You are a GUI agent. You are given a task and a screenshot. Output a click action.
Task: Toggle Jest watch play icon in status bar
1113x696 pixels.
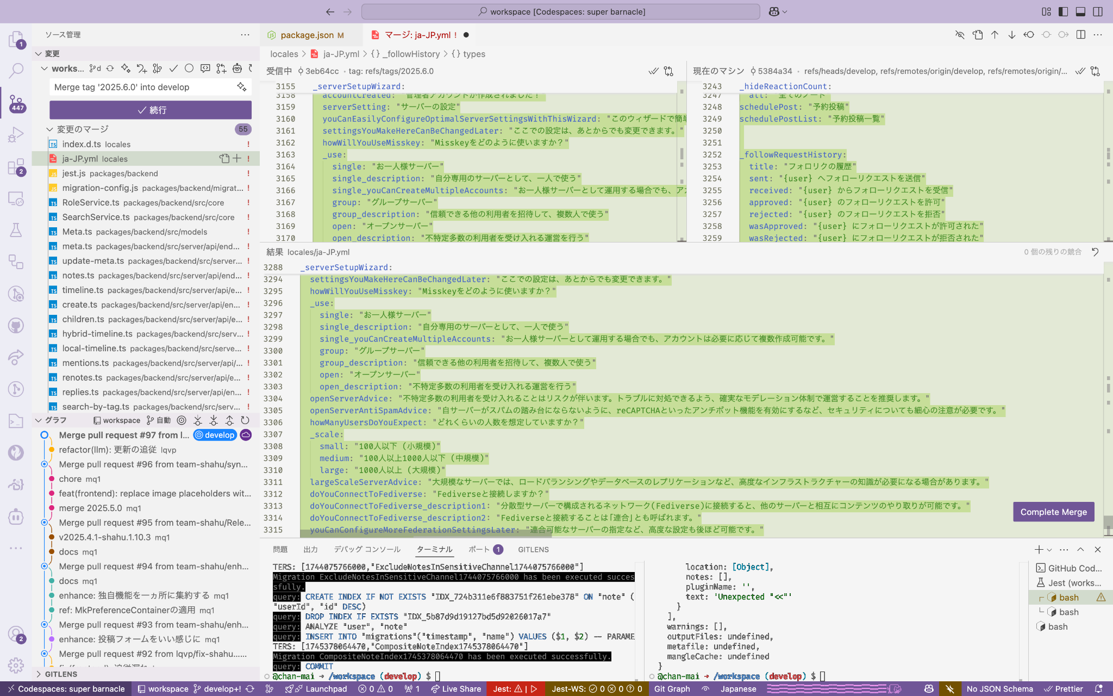pos(534,689)
